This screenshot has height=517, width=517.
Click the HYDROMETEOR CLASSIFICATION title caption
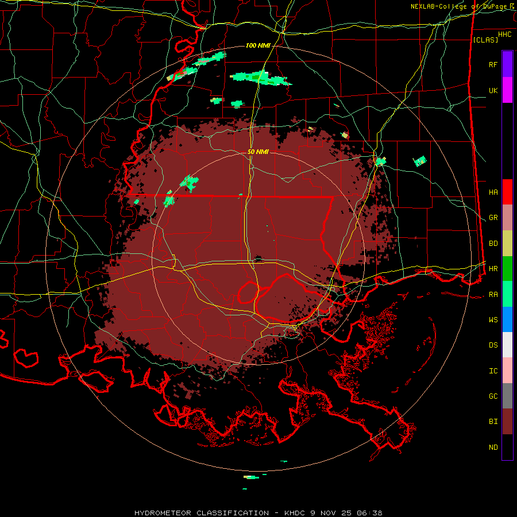(x=258, y=513)
